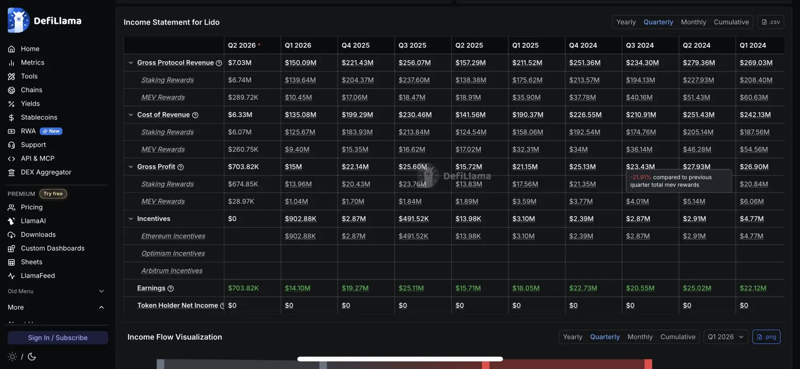800x369 pixels.
Task: Select Quarterly in Income Flow Visualization
Action: point(604,337)
